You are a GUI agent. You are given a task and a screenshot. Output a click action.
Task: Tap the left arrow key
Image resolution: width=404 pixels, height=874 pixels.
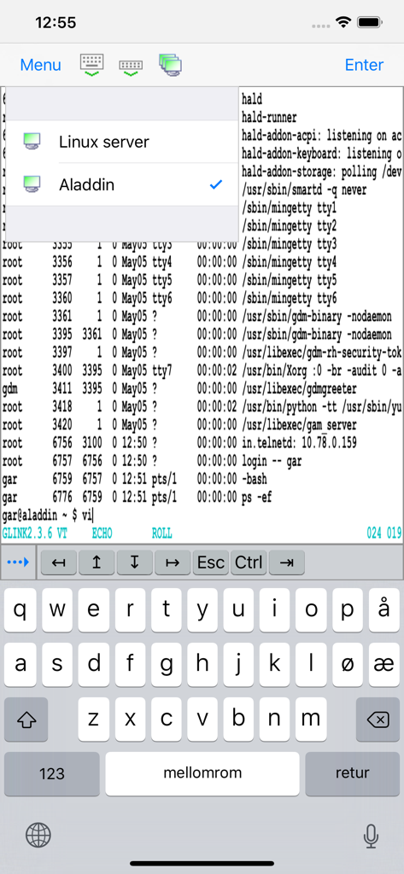58,562
